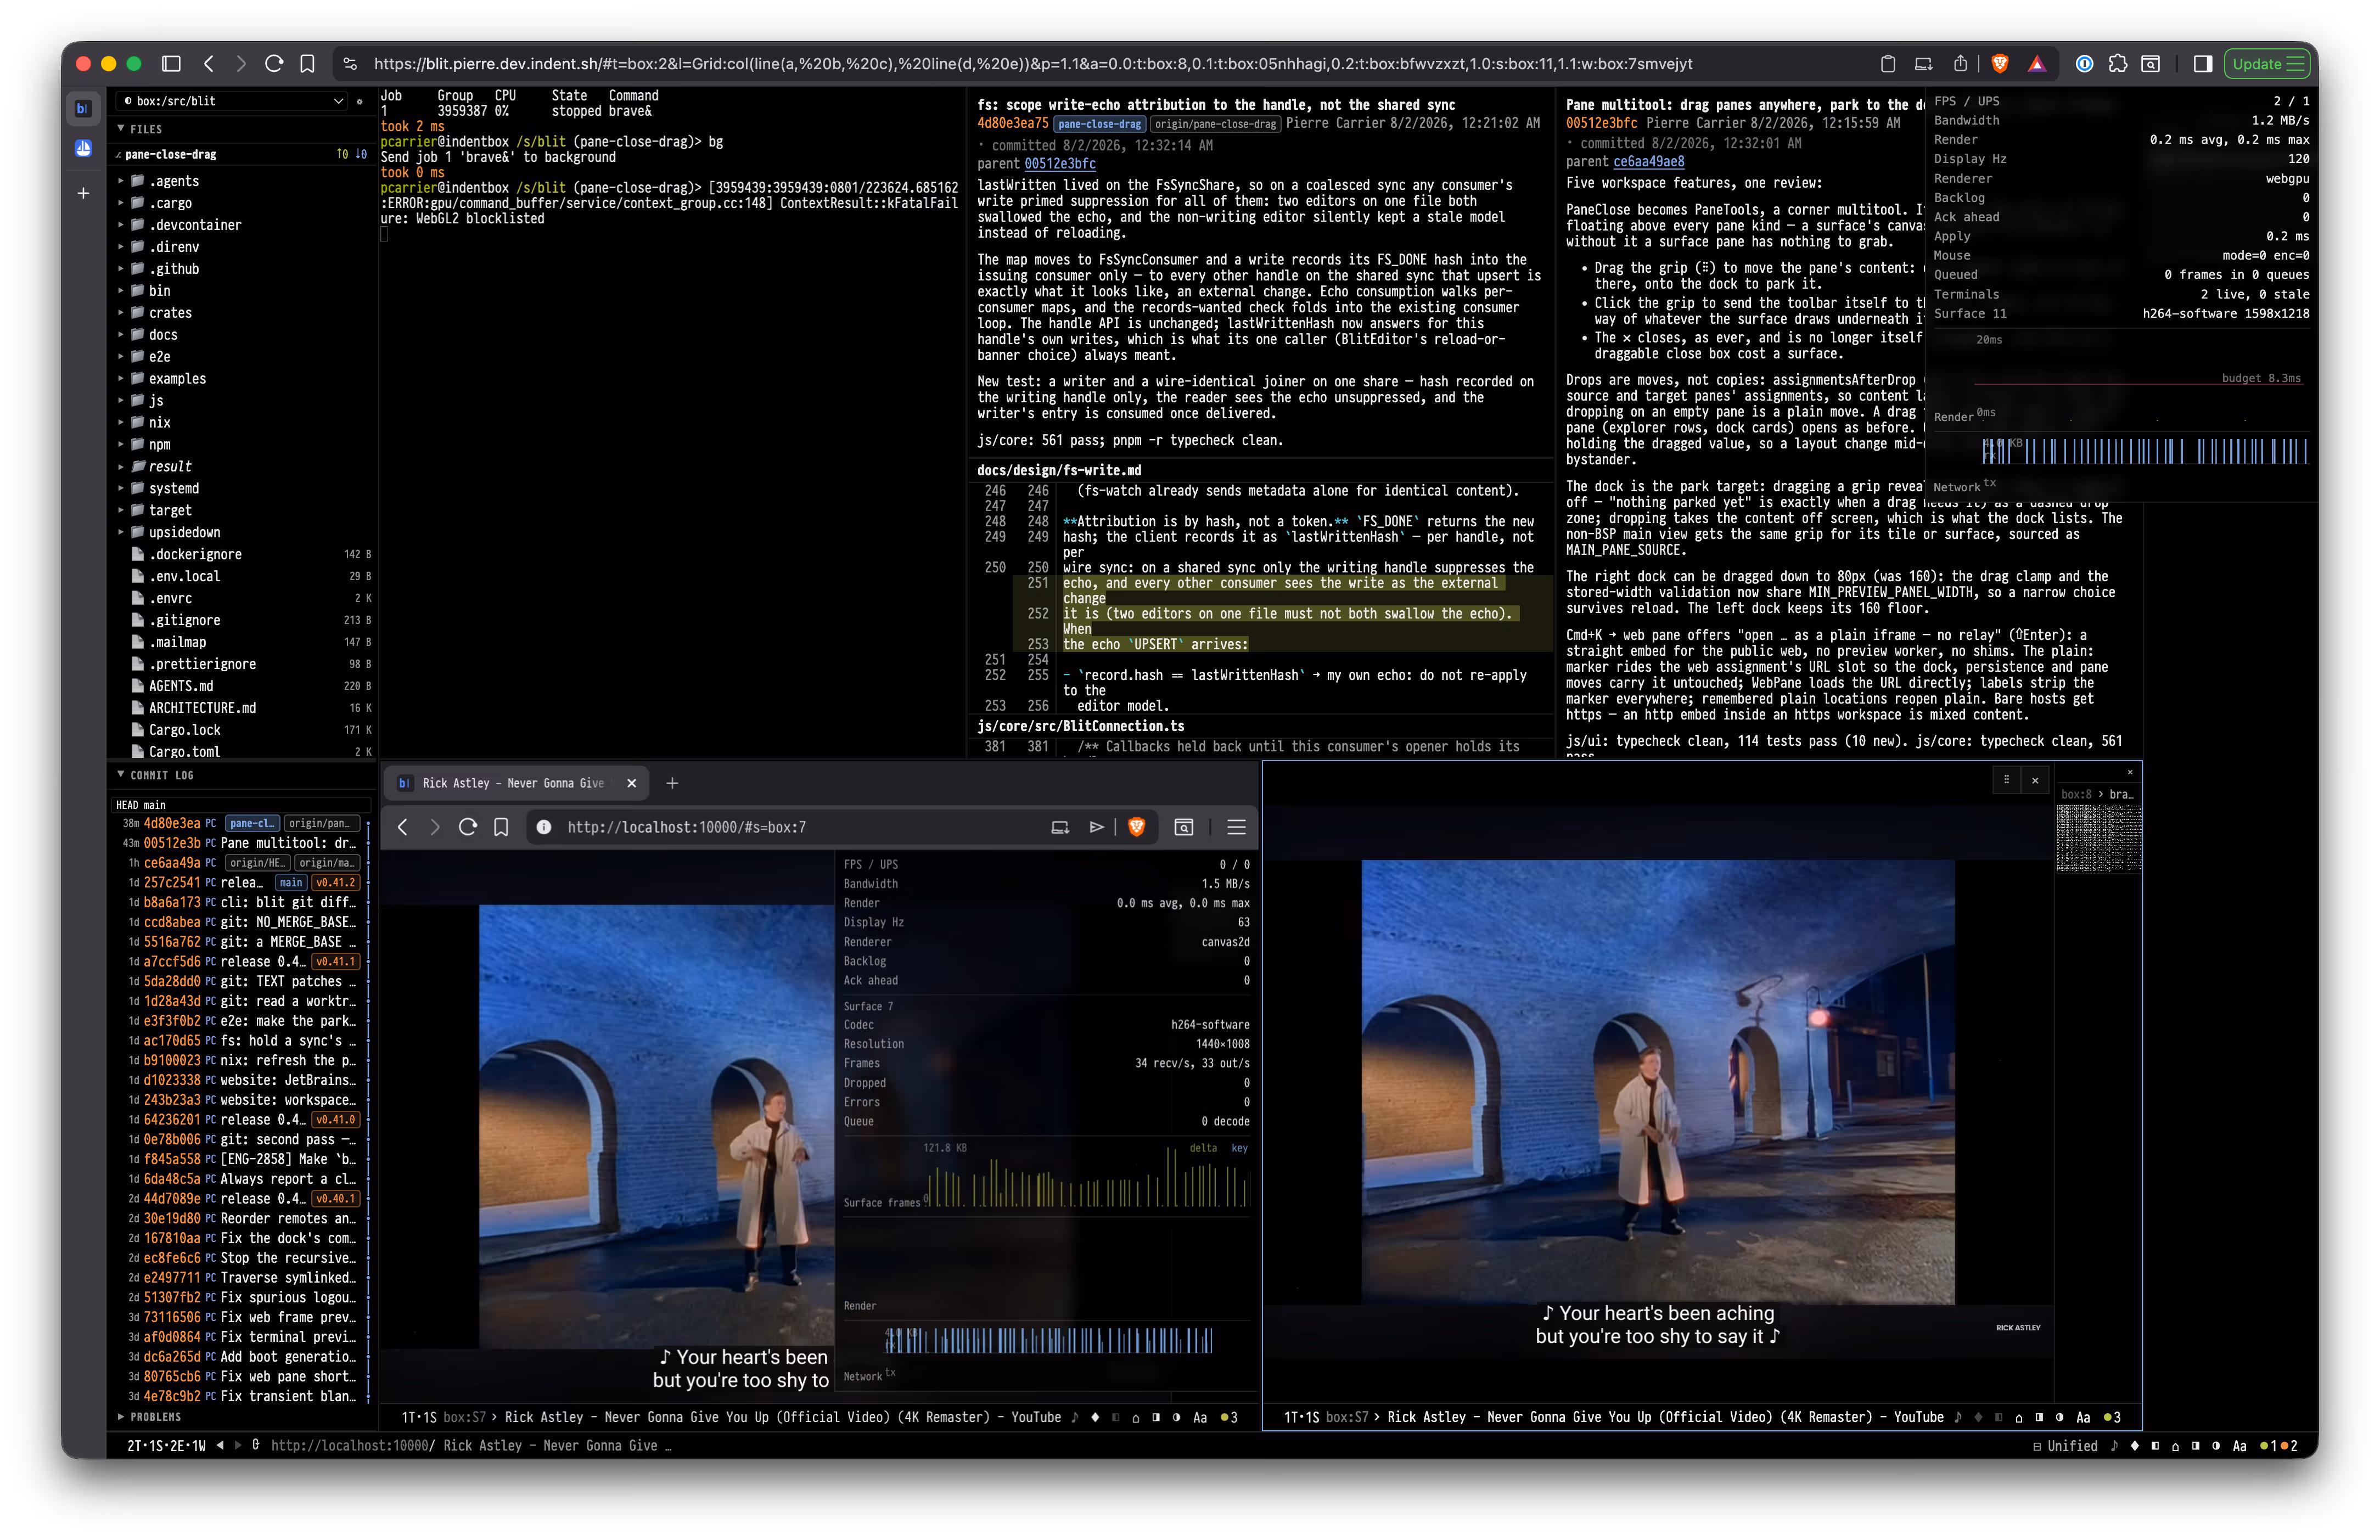
Task: Open Brave Shields in the outer address bar
Action: point(2000,64)
